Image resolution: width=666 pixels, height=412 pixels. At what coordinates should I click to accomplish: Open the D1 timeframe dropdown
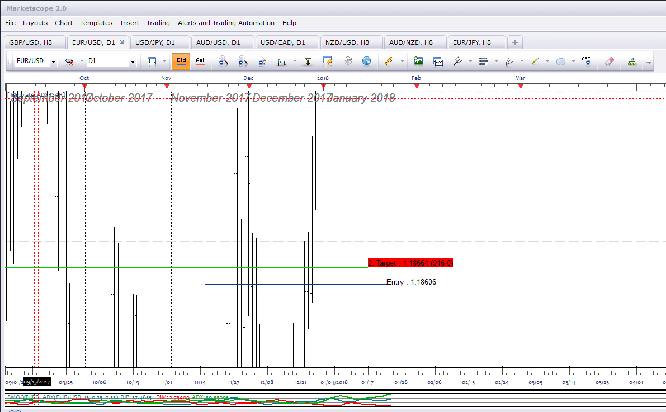[133, 62]
